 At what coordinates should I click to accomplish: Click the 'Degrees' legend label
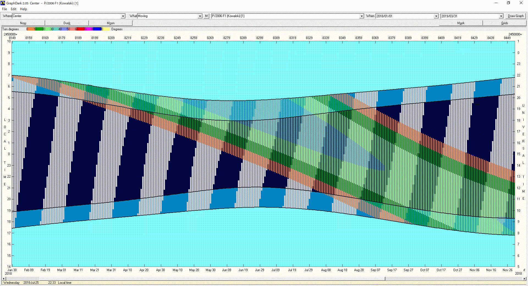(117, 29)
